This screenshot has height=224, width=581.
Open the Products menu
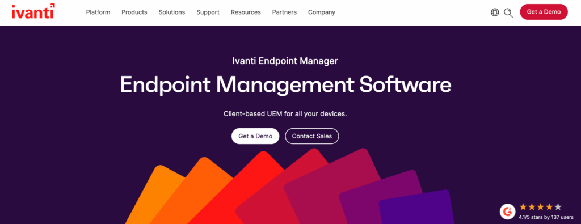pos(134,12)
